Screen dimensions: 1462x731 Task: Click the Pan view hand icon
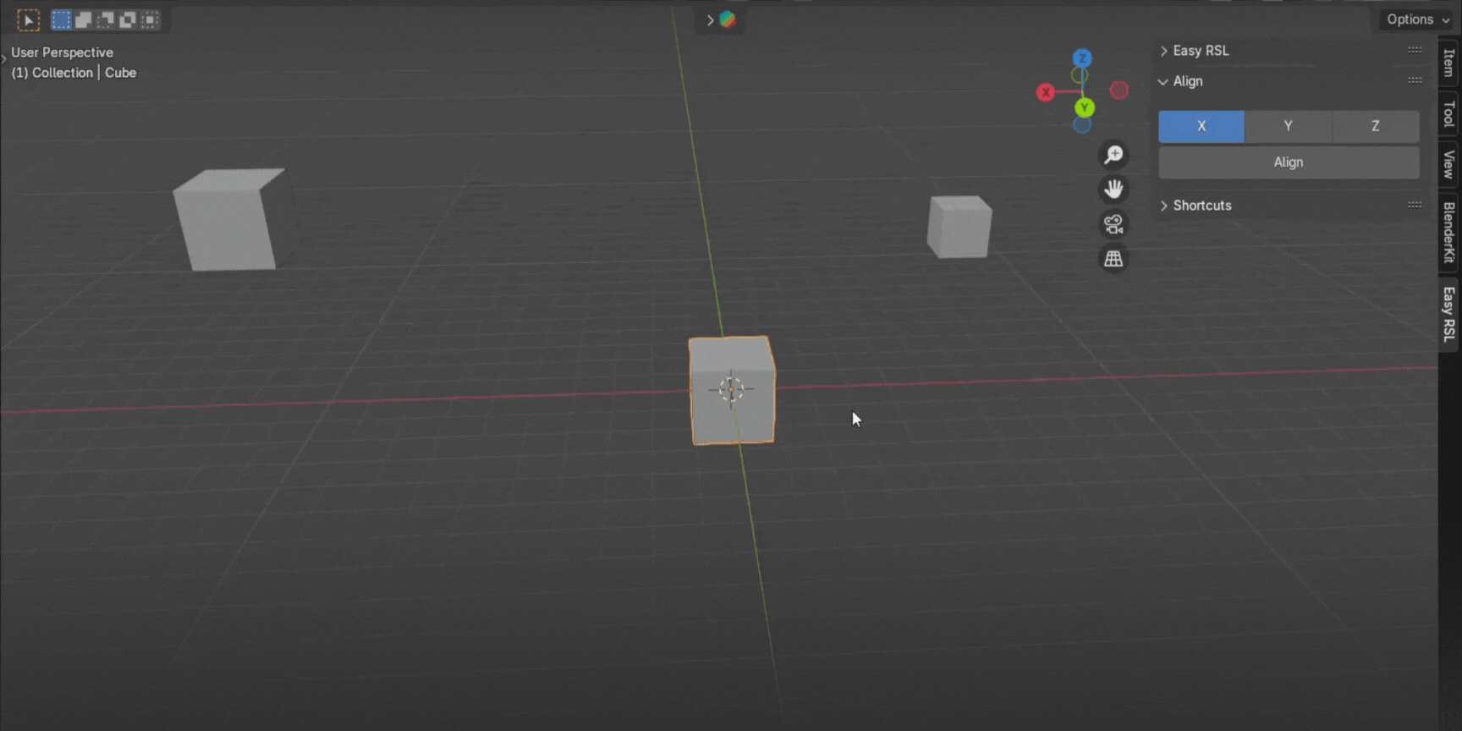1113,190
